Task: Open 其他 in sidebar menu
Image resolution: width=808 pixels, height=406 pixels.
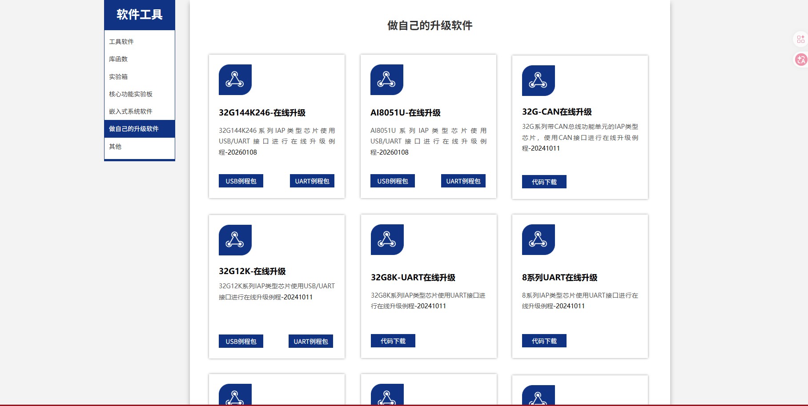Action: point(140,146)
